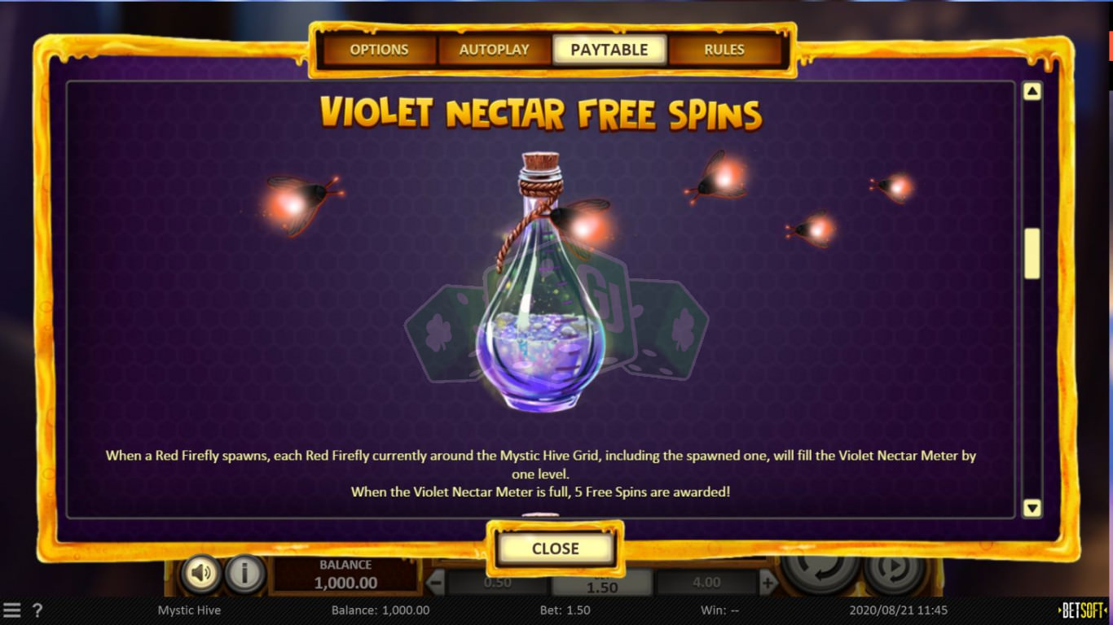Click the paytable scrollbar thumb

[x=1032, y=253]
